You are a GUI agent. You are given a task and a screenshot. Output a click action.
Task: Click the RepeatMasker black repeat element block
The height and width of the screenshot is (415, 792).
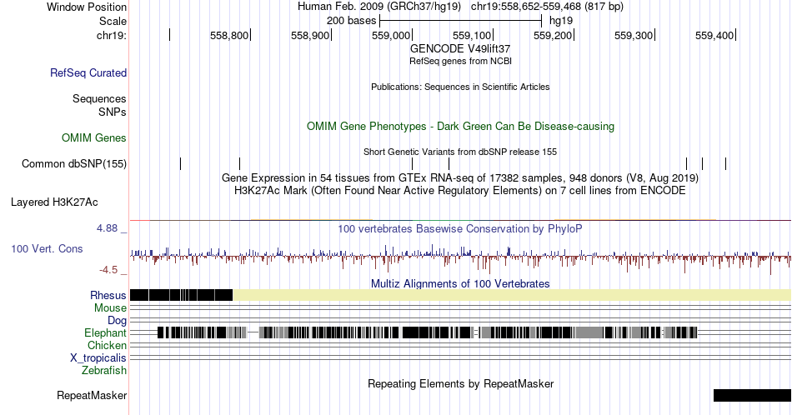752,395
